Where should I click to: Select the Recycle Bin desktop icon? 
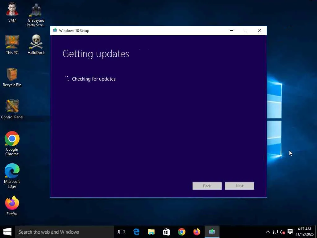point(12,77)
